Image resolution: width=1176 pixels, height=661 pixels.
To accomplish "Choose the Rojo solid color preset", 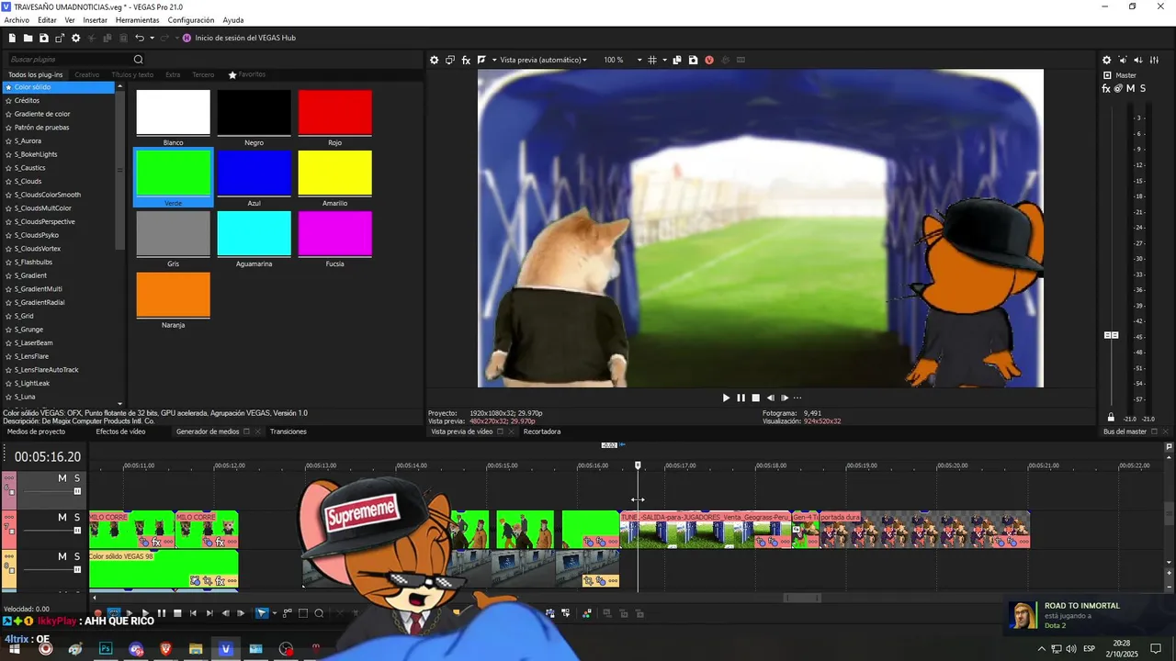I will click(x=334, y=113).
